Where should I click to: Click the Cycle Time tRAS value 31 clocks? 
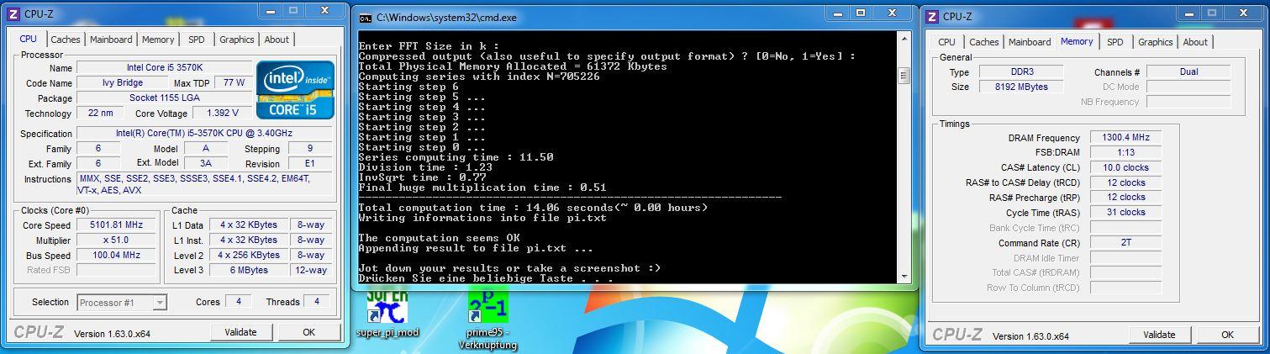1125,213
